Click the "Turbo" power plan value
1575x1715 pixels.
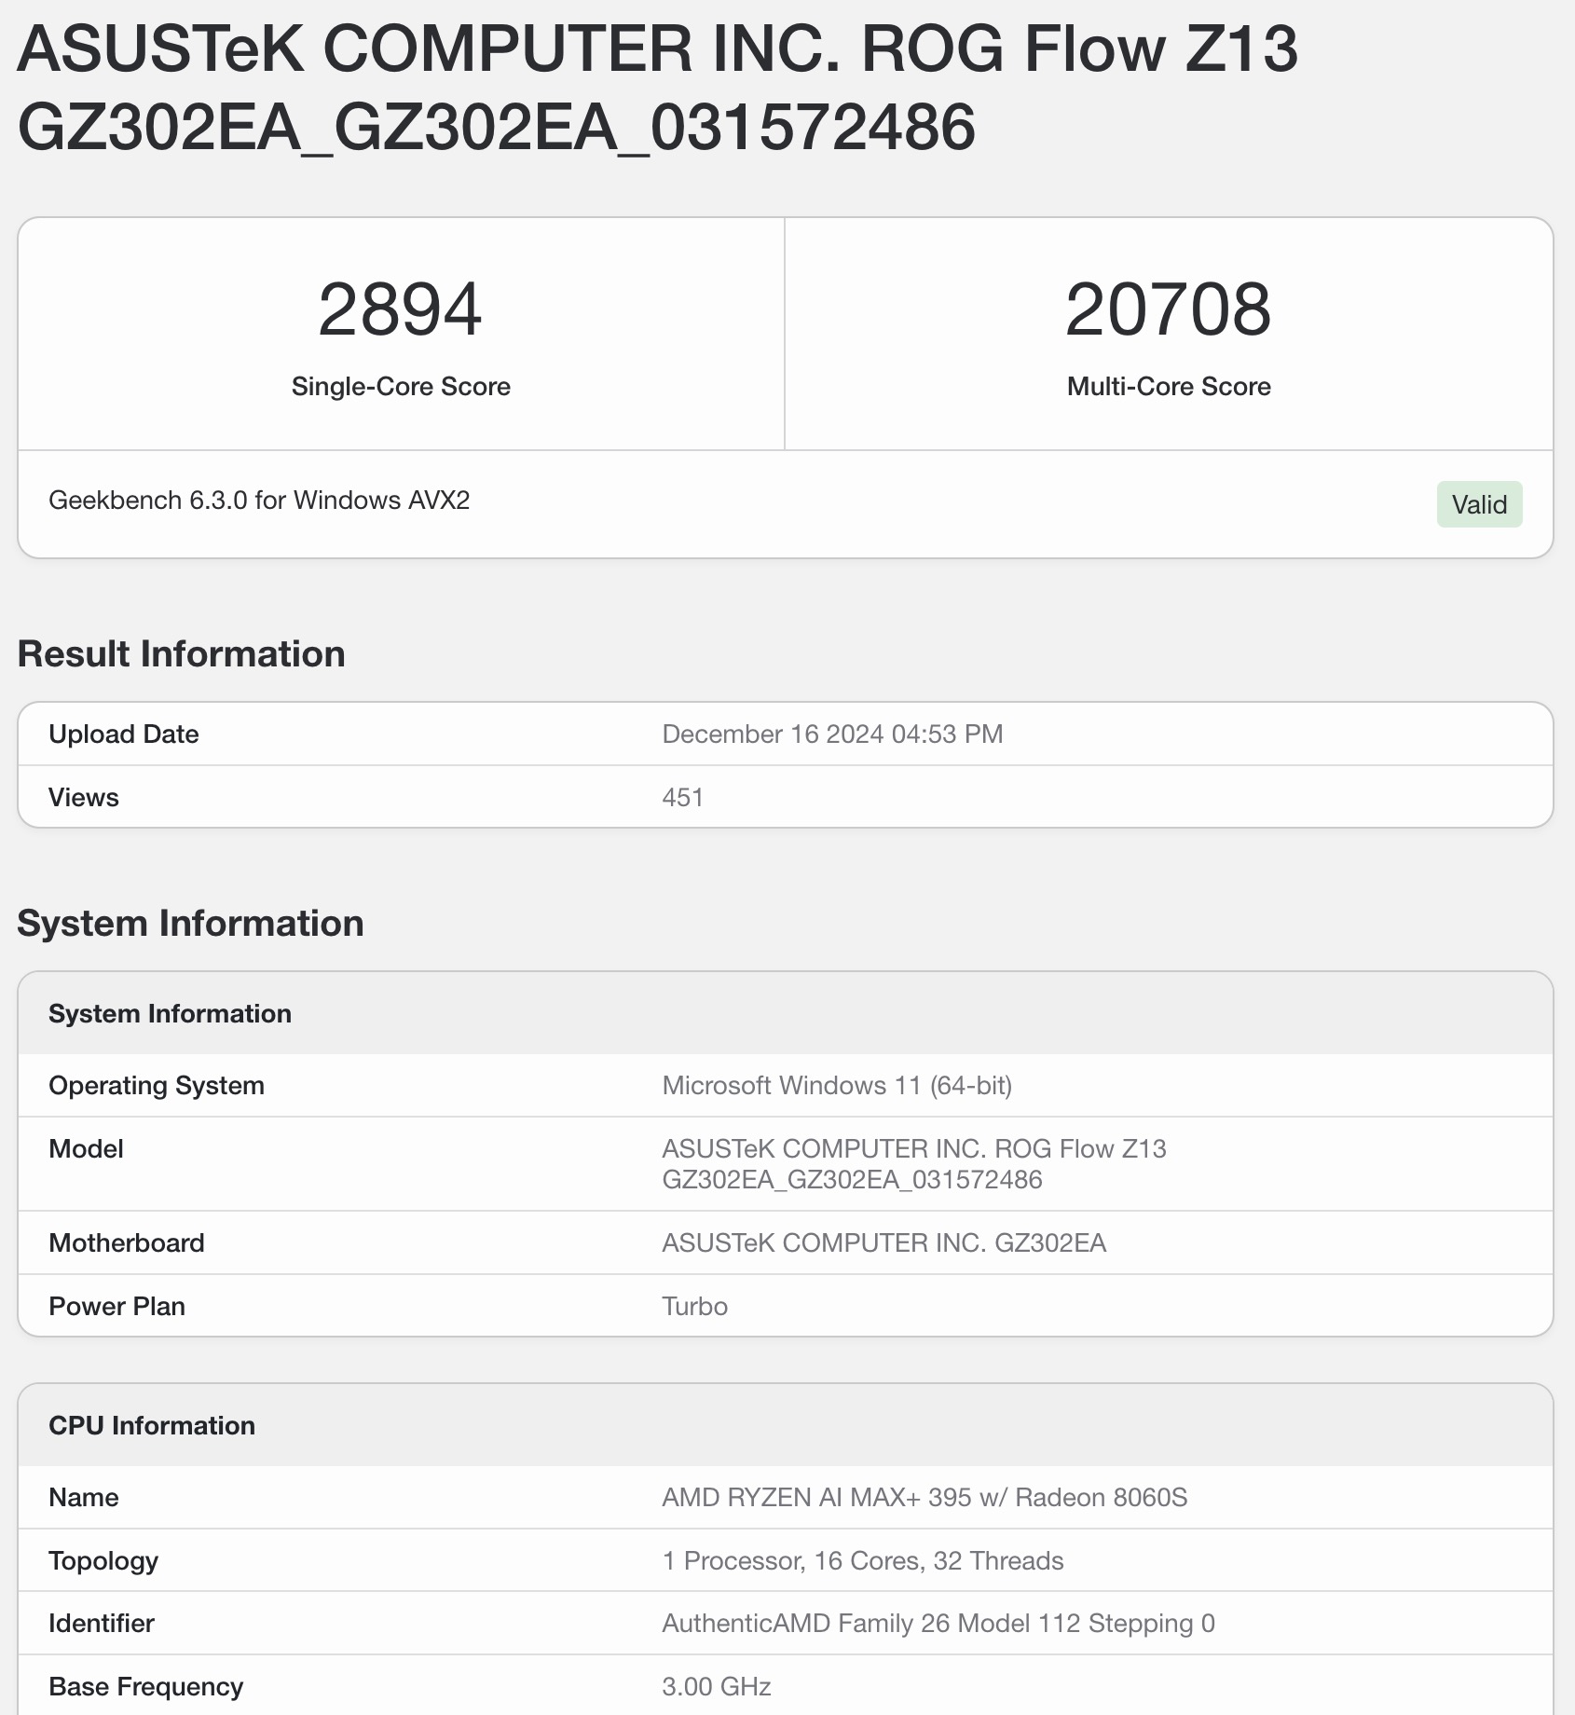point(695,1307)
